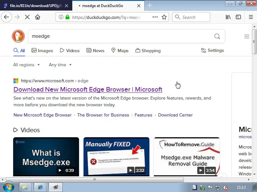Click the horizontal scrollbar thumb

(94, 180)
